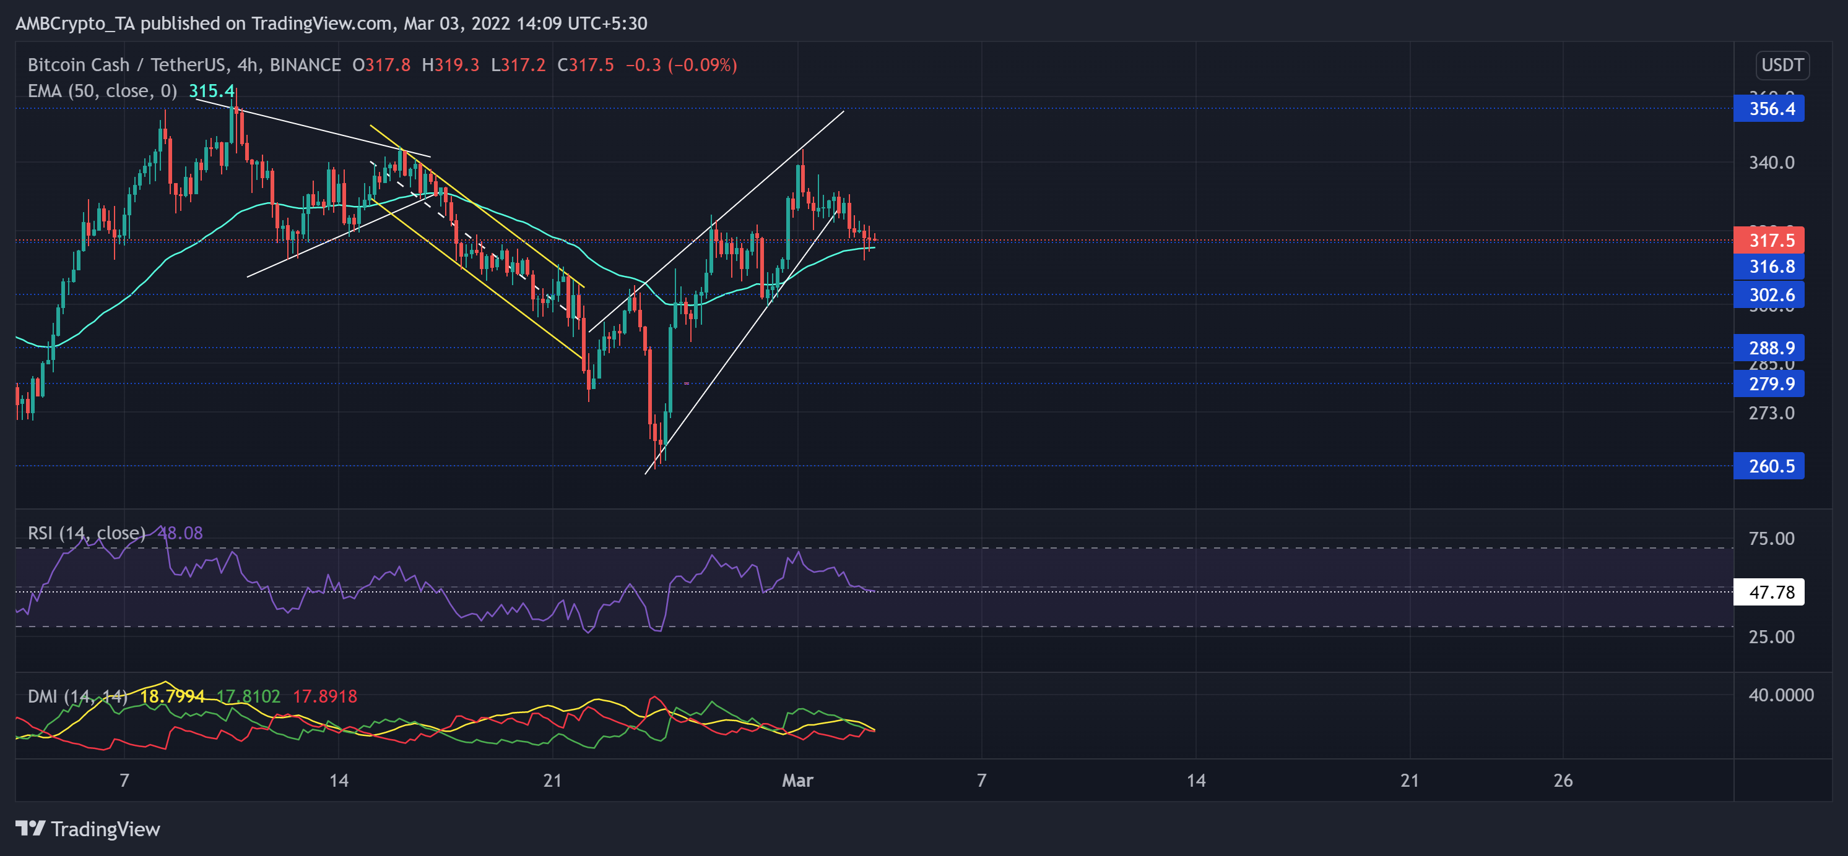Click the red 317.5 current price label
The width and height of the screenshot is (1848, 856).
[1768, 240]
